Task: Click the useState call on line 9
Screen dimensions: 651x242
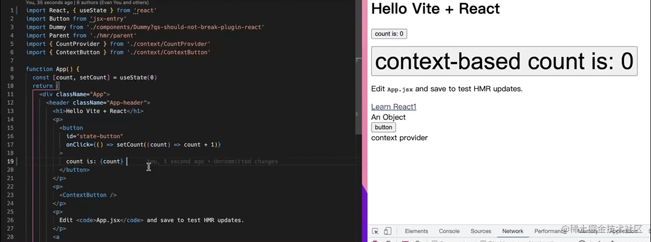Action: (x=134, y=78)
